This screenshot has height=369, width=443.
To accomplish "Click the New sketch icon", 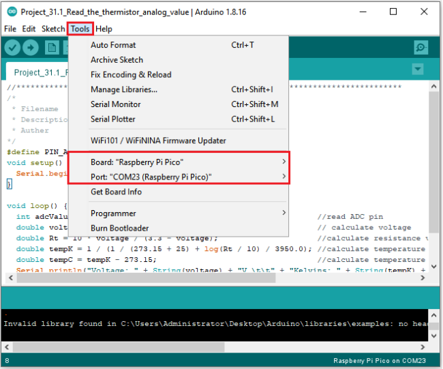I will click(x=52, y=48).
